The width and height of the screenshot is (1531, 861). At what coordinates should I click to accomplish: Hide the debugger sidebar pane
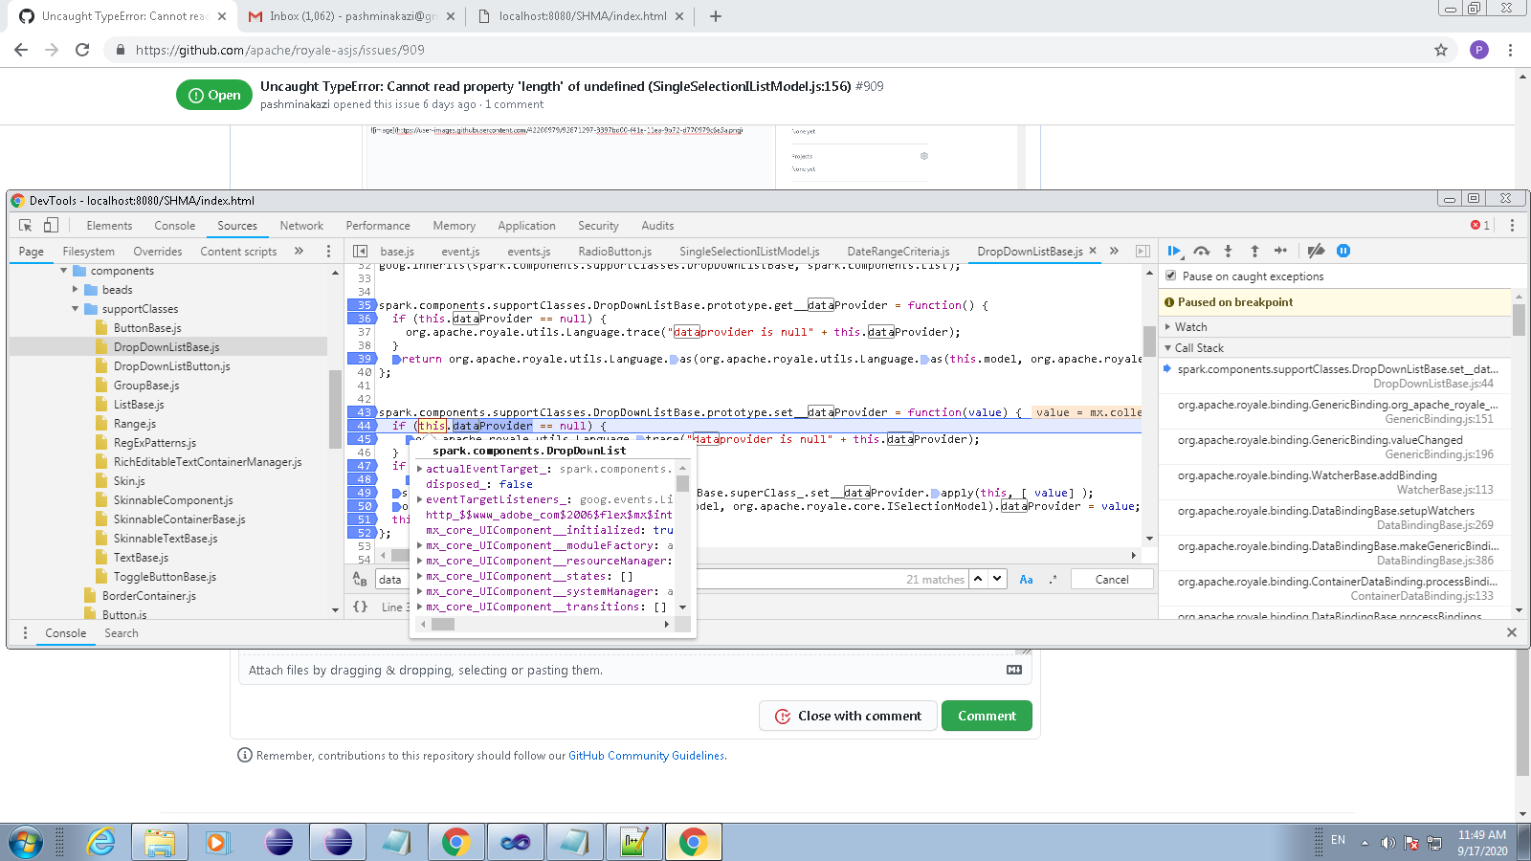point(1143,252)
